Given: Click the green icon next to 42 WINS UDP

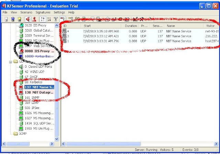Looking at the screenshot, I should click(21, 72).
